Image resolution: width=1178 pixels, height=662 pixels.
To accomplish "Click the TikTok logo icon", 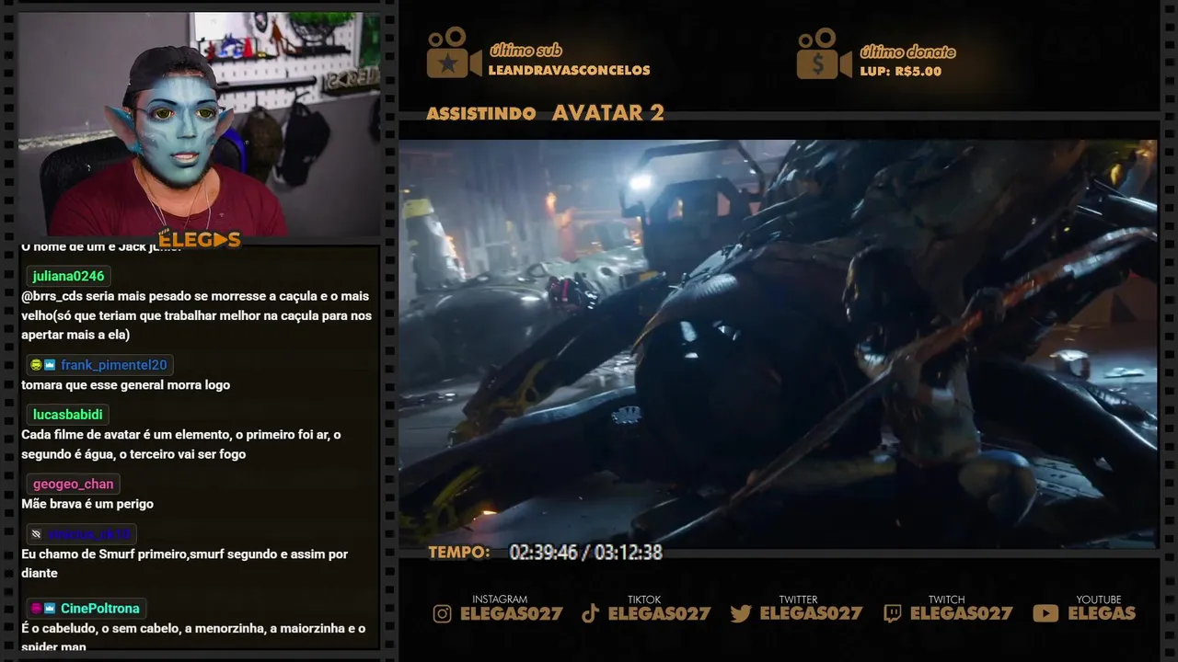I will pyautogui.click(x=591, y=614).
